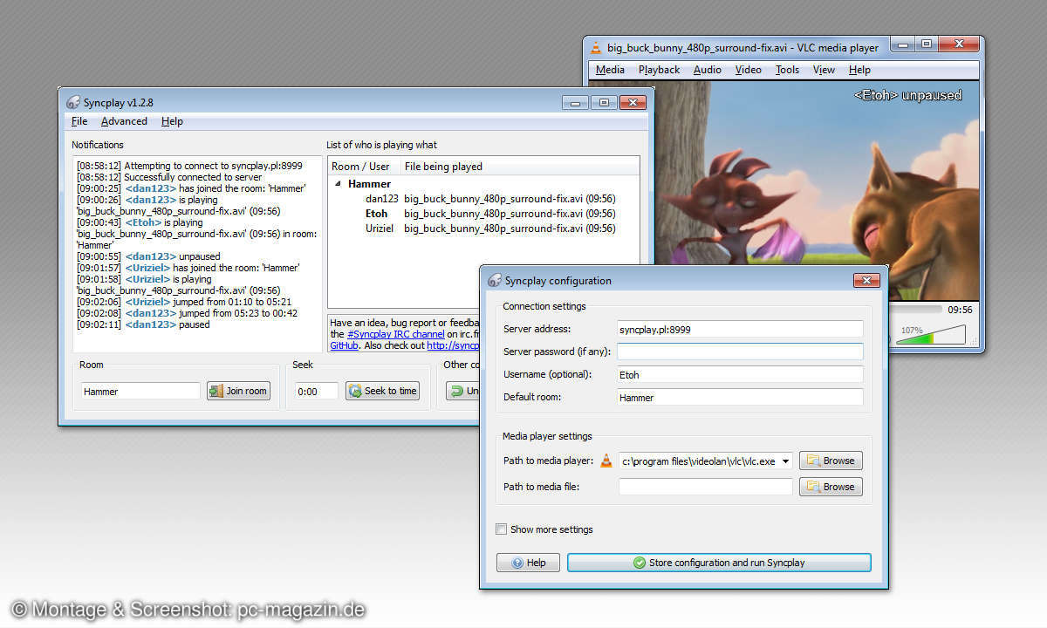Open the File menu in Syncplay
This screenshot has width=1047, height=628.
79,121
